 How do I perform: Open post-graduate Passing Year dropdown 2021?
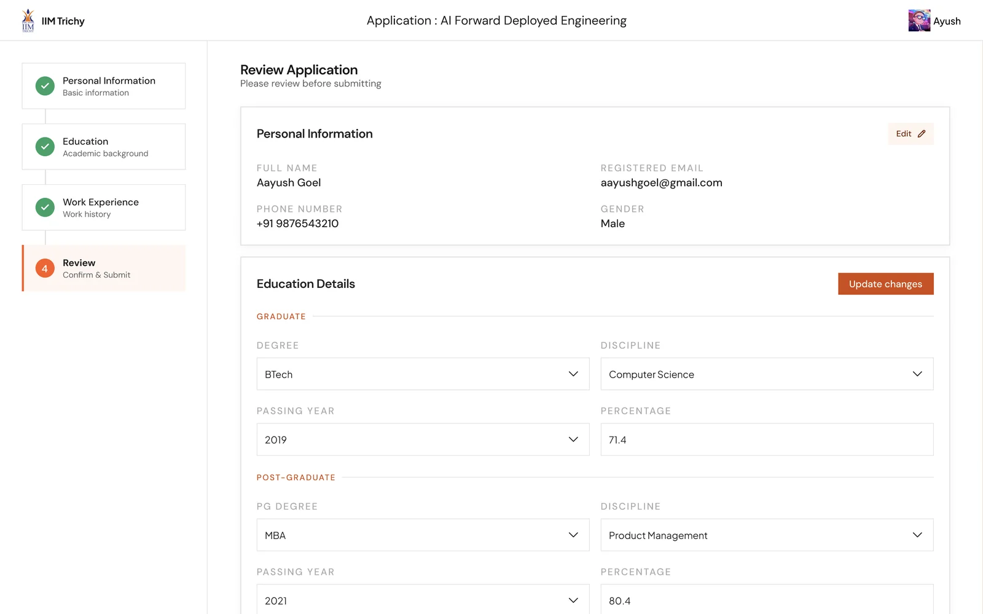(x=423, y=600)
